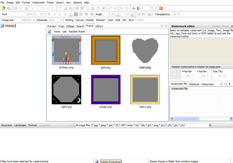Check the bottom-right watermark position box
233x163 pixels.
click(178, 77)
